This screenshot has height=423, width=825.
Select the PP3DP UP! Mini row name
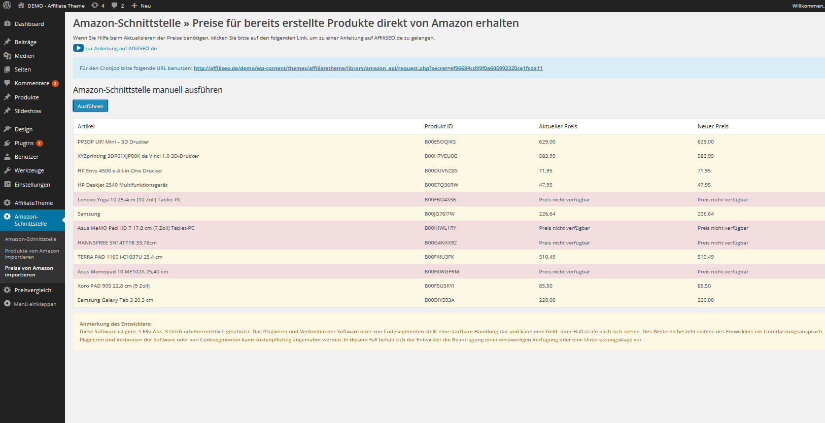point(113,142)
